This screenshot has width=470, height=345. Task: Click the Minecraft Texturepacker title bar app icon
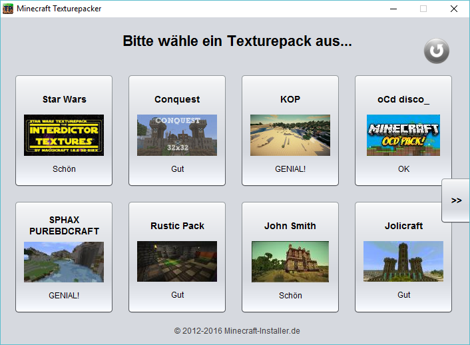(x=8, y=9)
